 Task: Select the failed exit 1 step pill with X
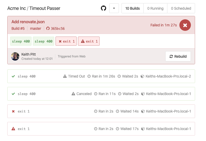tap(66, 41)
